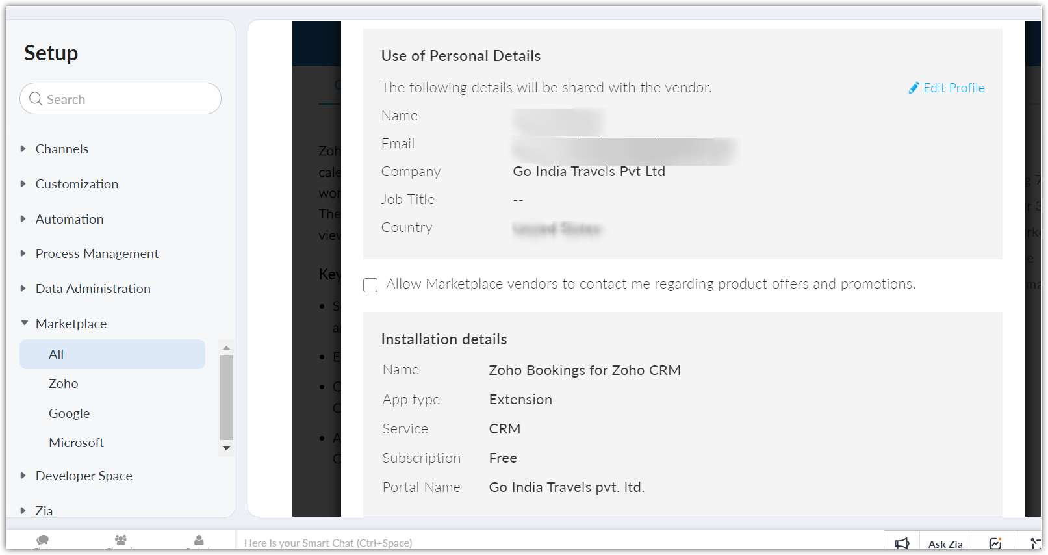This screenshot has height=555, width=1048.
Task: Open the Channels group icon in bottom bar
Action: pyautogui.click(x=121, y=540)
